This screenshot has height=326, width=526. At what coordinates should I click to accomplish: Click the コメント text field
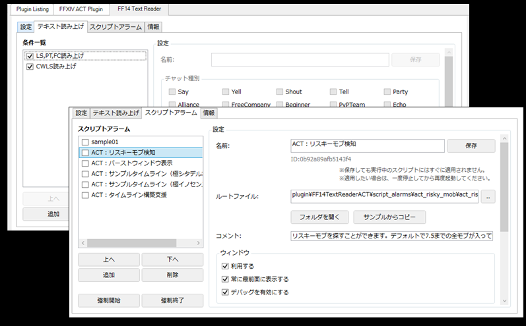[x=392, y=236]
